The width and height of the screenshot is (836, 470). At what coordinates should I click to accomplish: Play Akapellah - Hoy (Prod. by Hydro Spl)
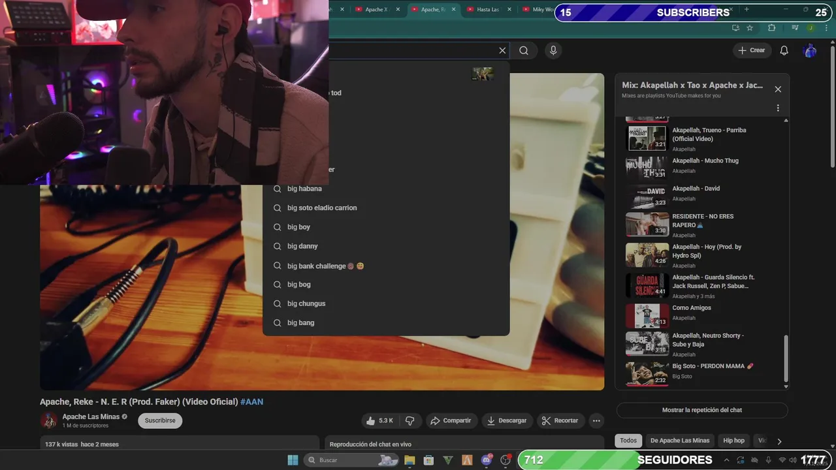click(699, 255)
